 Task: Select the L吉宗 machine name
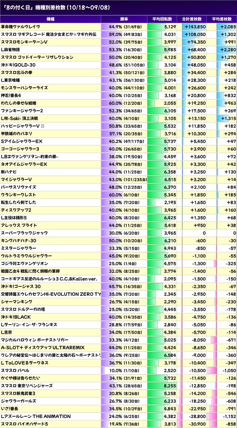coord(7,332)
